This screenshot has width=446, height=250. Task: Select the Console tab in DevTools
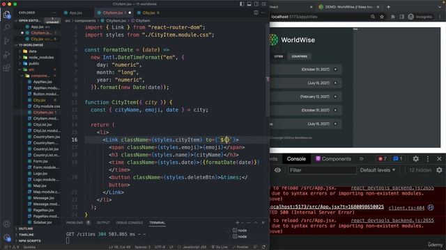point(296,159)
